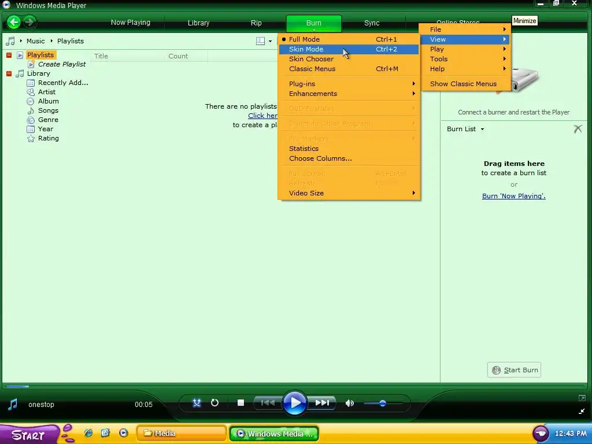The height and width of the screenshot is (444, 592).
Task: Open the Burn List dropdown
Action: [465, 129]
